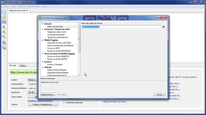Open Más información en línea... link
The height and width of the screenshot is (115, 206).
[x=115, y=102]
